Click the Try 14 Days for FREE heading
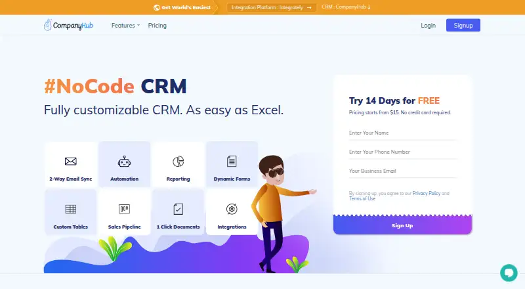Screen dimensions: 525x289 click(x=394, y=100)
